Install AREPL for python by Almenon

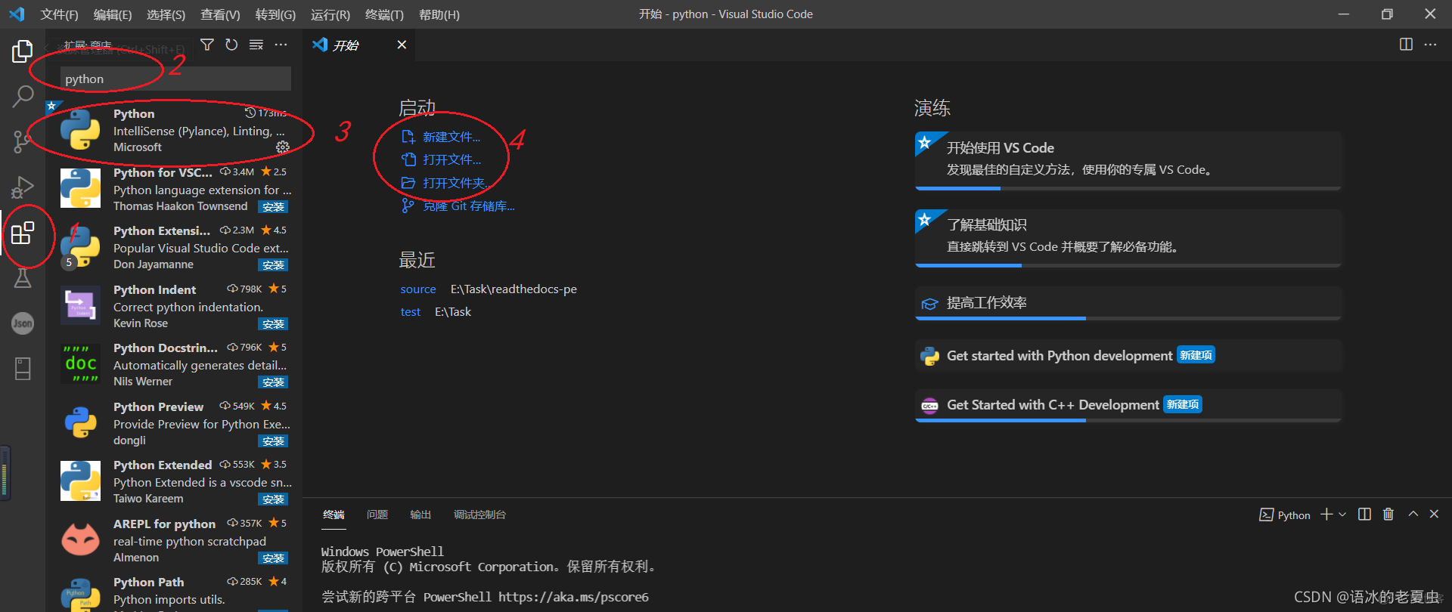coord(273,558)
